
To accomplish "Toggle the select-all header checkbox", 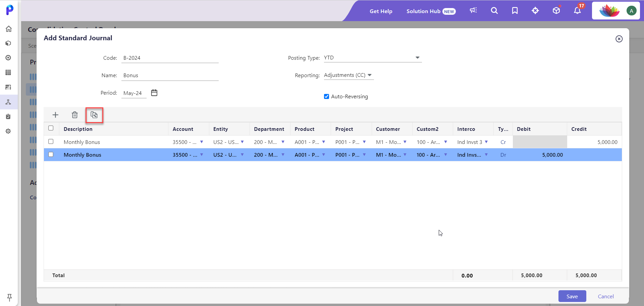I will pos(51,128).
